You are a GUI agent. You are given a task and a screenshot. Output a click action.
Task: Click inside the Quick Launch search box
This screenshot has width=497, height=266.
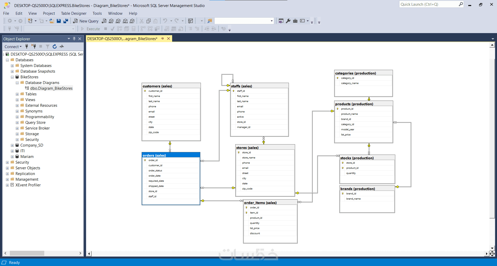click(x=429, y=4)
